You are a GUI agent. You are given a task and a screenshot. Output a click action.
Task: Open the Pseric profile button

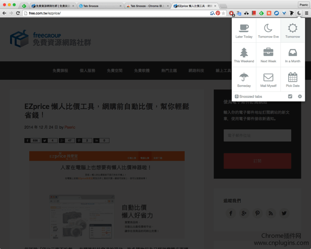point(303,5)
